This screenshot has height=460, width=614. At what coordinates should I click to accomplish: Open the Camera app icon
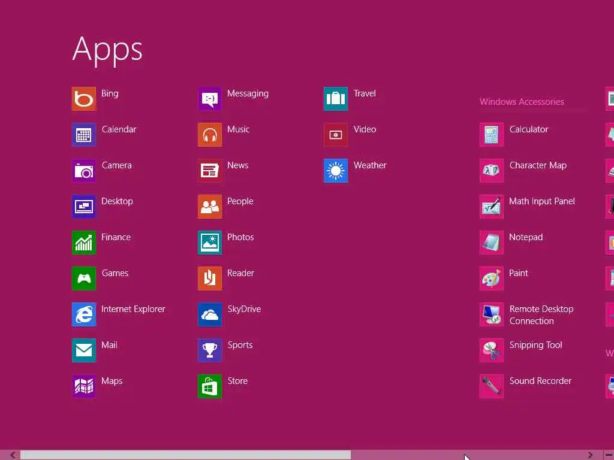tap(84, 171)
